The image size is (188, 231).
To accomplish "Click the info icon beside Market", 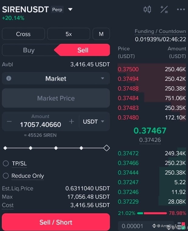I will 9,78.
